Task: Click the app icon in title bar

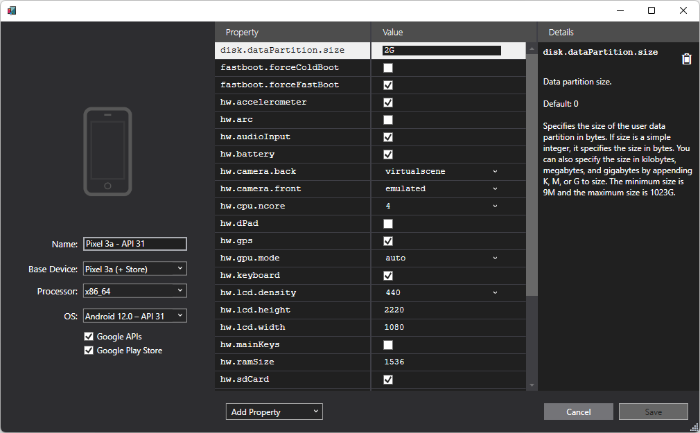Action: (x=12, y=10)
